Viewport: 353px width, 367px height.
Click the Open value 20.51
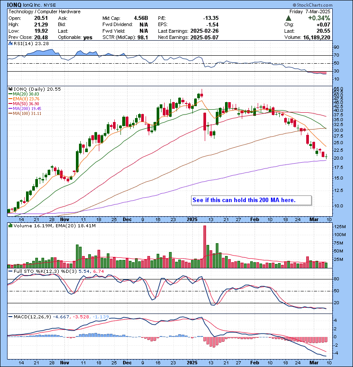[41, 18]
